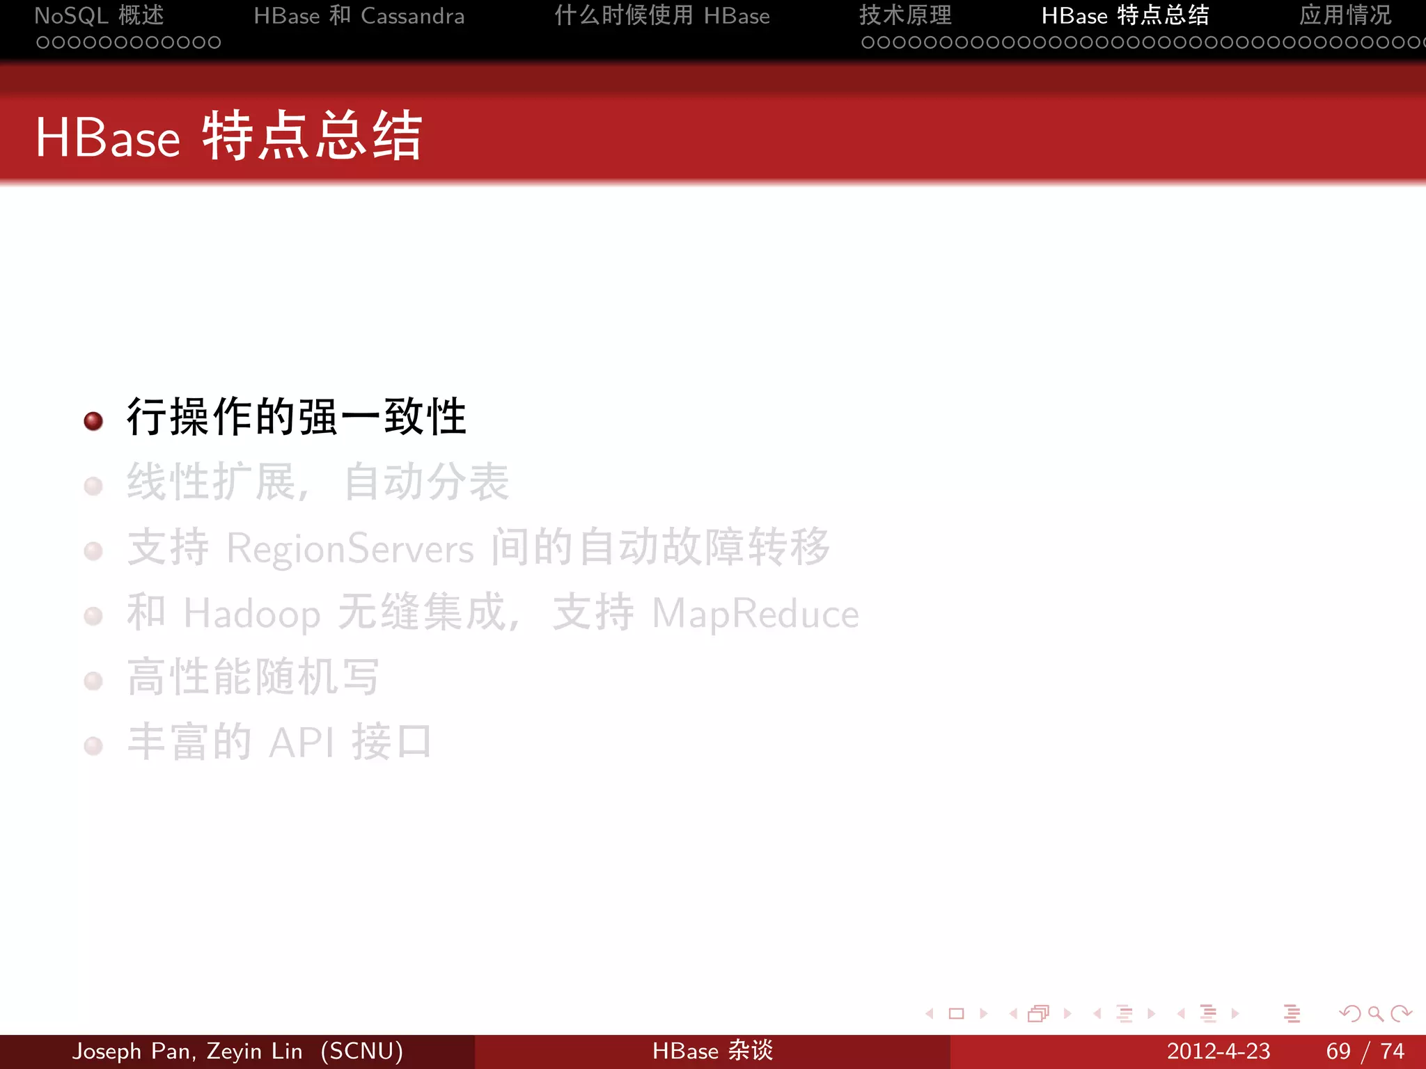The image size is (1426, 1069).
Task: Click footer title HBase 杂谈
Action: click(713, 1051)
